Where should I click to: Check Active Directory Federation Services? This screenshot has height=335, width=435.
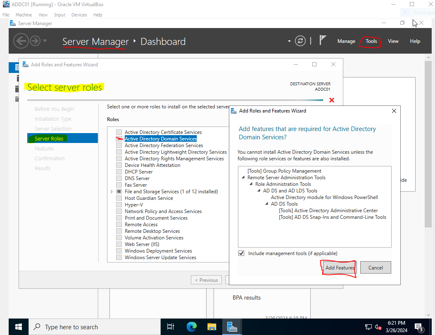pyautogui.click(x=119, y=145)
